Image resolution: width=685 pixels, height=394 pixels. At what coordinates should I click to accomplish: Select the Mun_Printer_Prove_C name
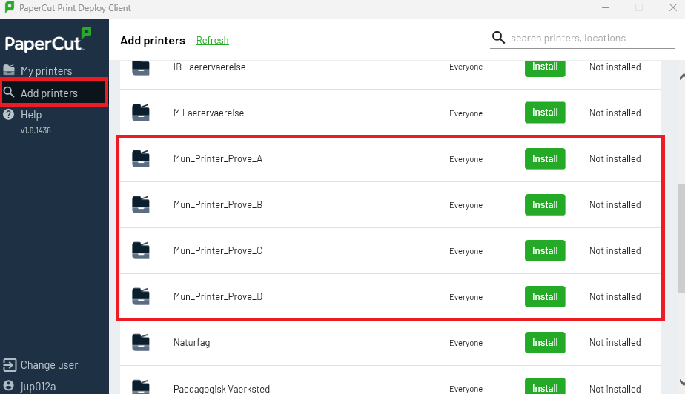[217, 250]
